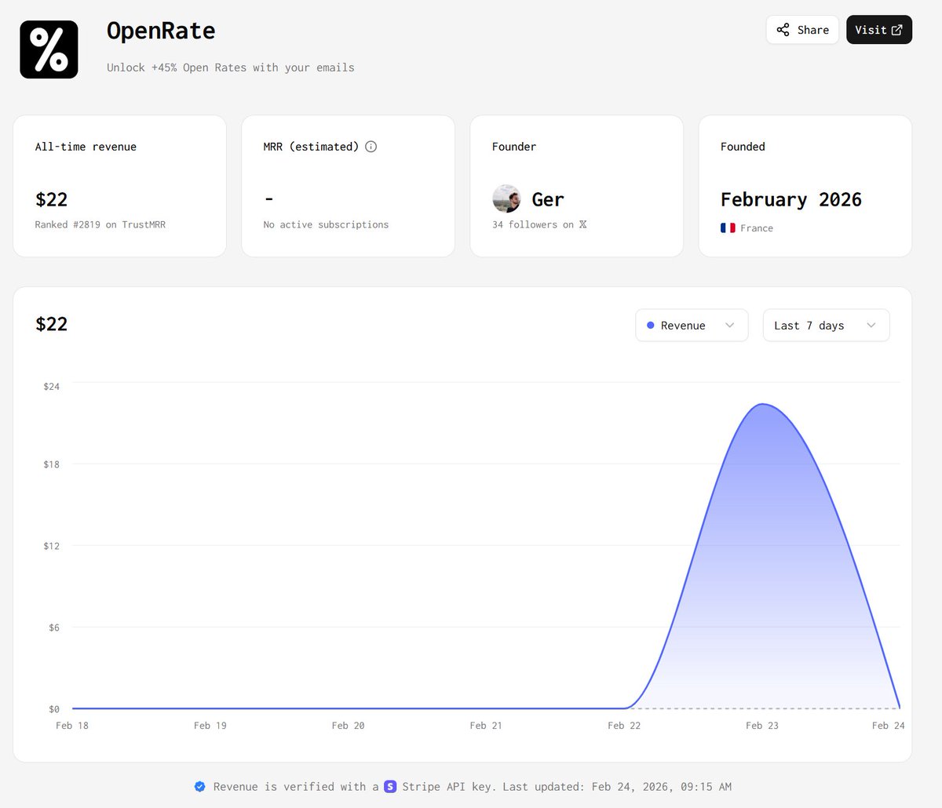Click the Feb 23 axis label

762,726
